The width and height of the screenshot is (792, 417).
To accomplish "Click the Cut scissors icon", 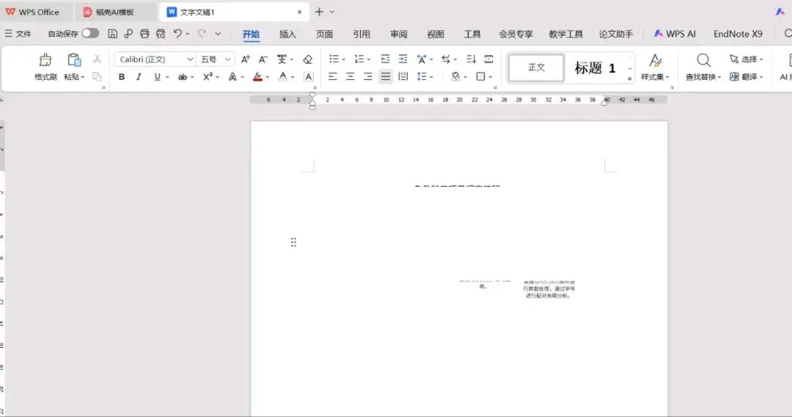I will coord(97,59).
